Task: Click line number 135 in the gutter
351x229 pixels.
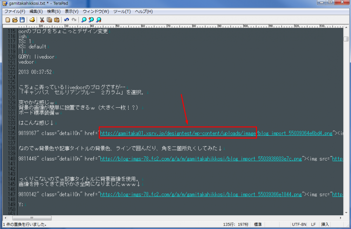Action: [x=11, y=133]
